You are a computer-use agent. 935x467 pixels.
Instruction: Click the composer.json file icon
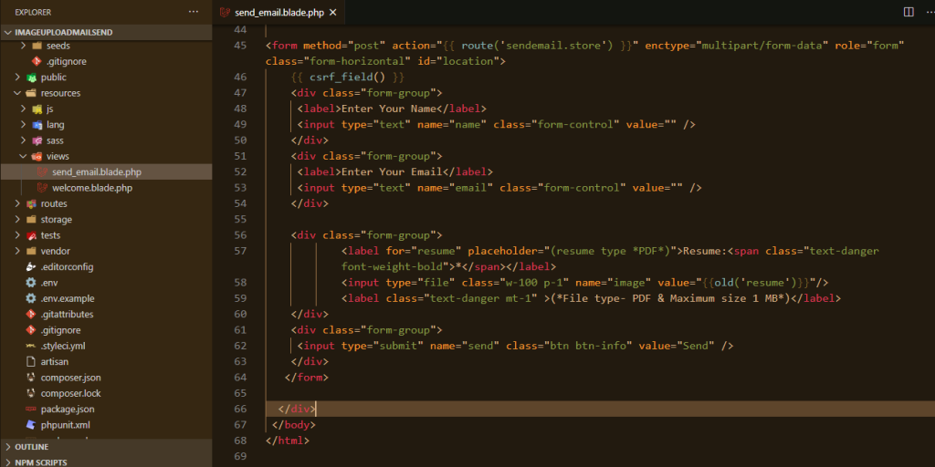pos(31,378)
